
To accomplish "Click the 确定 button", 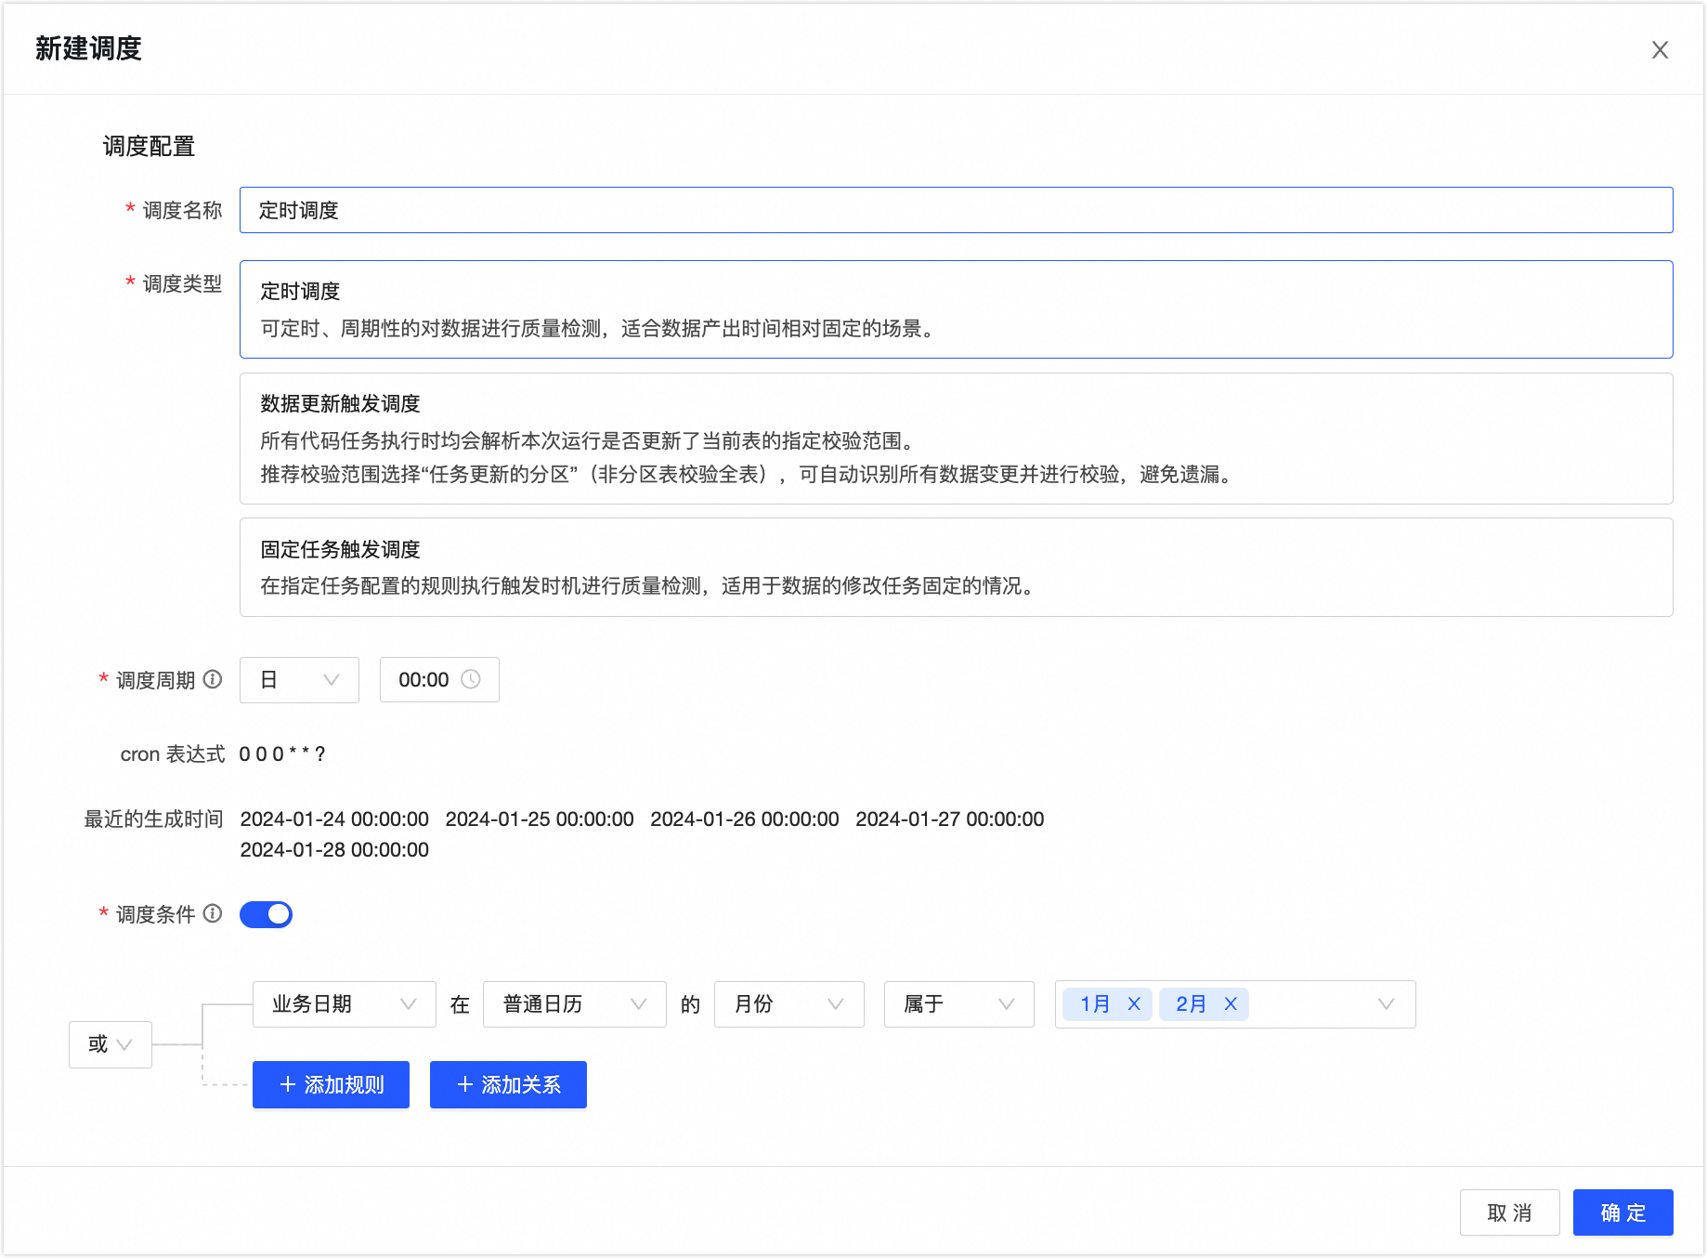I will (1622, 1212).
